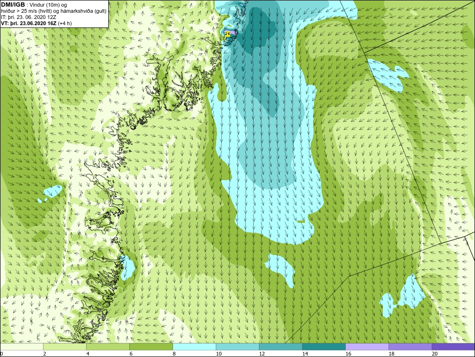Click the legend scale label 14

pyautogui.click(x=305, y=353)
